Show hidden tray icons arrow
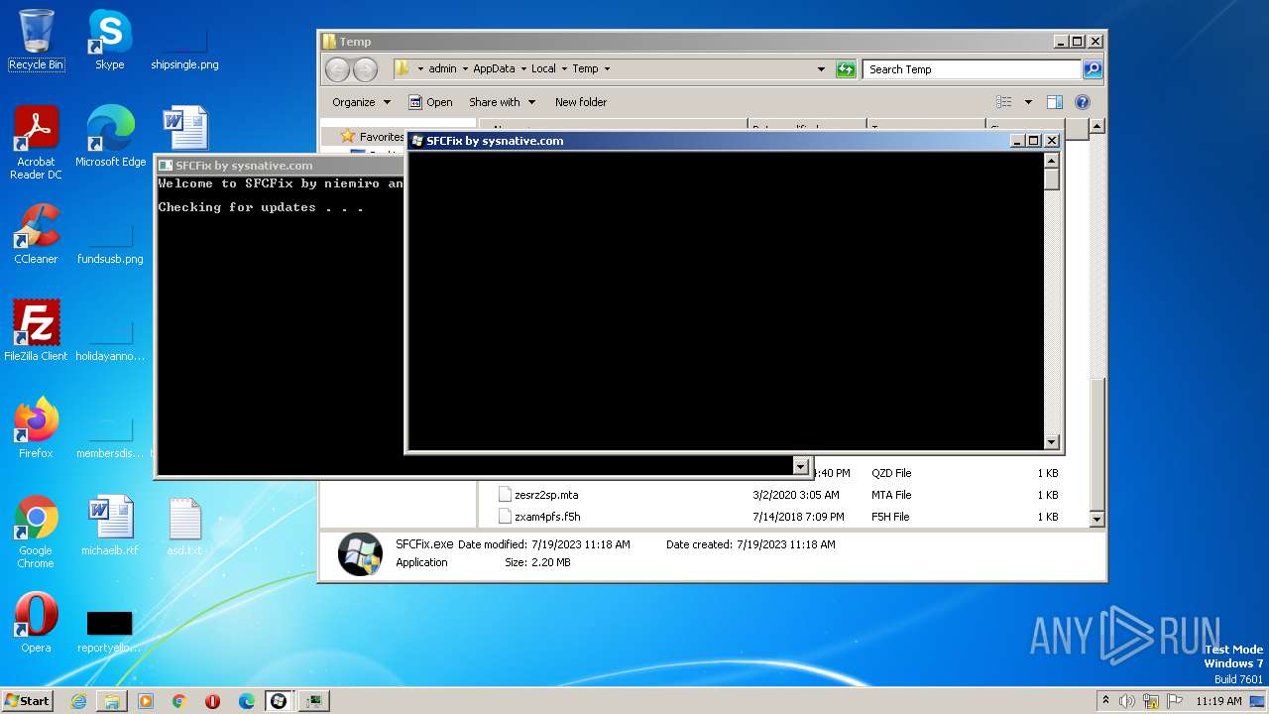 1105,701
